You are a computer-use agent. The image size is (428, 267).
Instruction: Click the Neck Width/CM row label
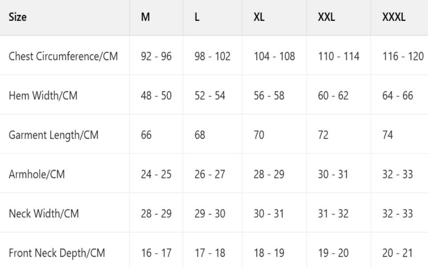tap(44, 214)
